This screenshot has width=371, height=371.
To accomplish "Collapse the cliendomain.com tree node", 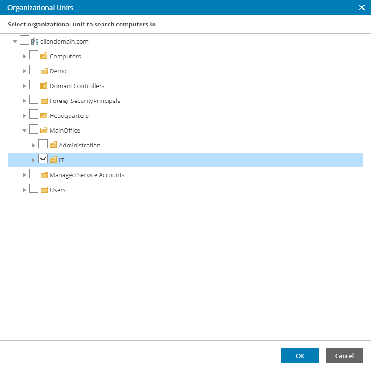I will point(15,41).
